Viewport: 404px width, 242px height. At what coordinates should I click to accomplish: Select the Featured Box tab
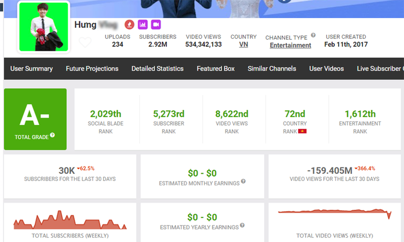[x=216, y=69]
